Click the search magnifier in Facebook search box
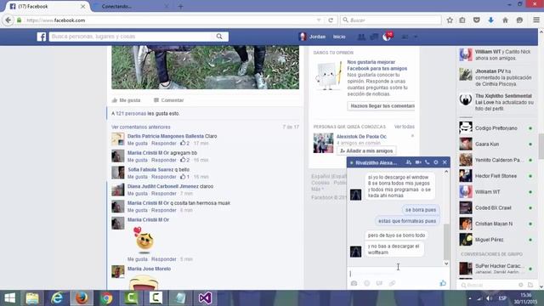 pyautogui.click(x=219, y=37)
